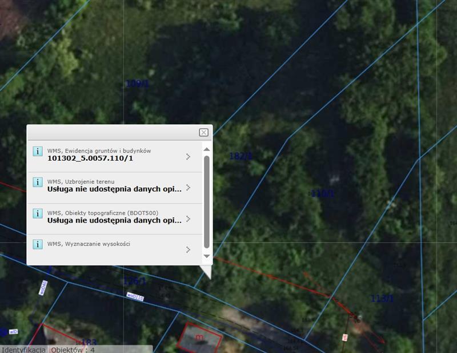457x353 pixels.
Task: Click the 'WMS, Uzbrojenie terenu' label
Action: 81,181
